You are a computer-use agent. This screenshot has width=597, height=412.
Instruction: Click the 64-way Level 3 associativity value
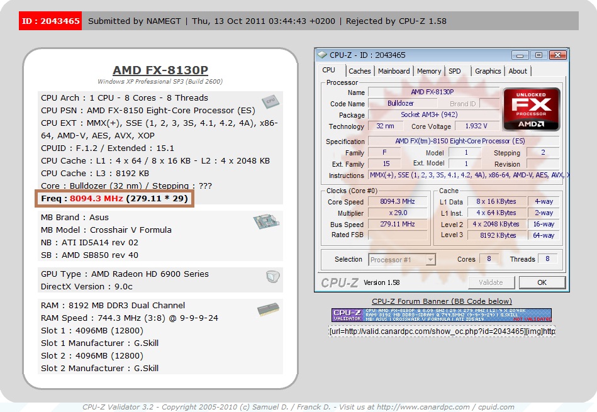point(544,235)
